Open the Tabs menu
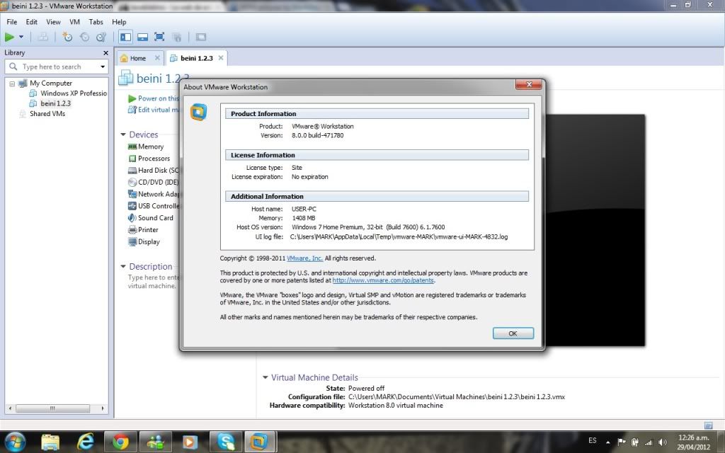The image size is (725, 453). click(x=96, y=22)
